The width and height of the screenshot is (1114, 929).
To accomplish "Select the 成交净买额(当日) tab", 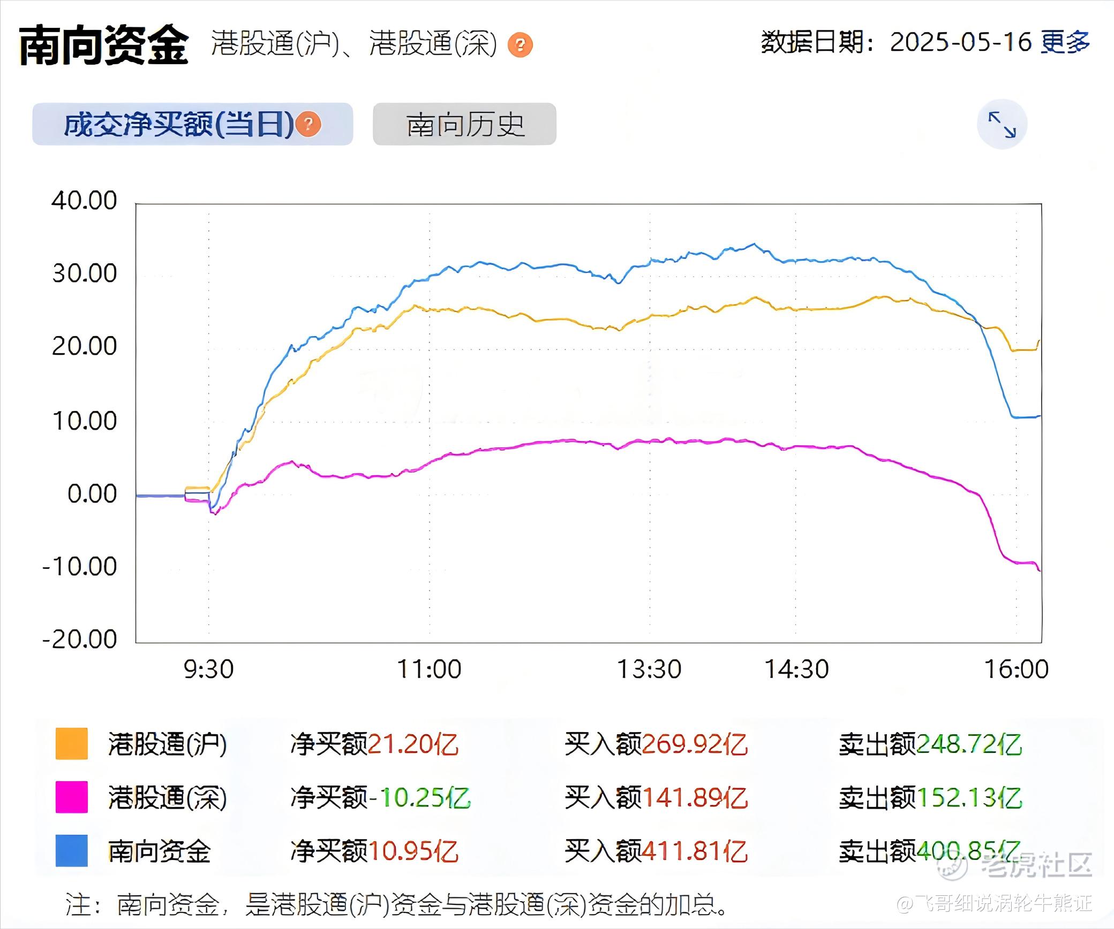I will point(179,125).
